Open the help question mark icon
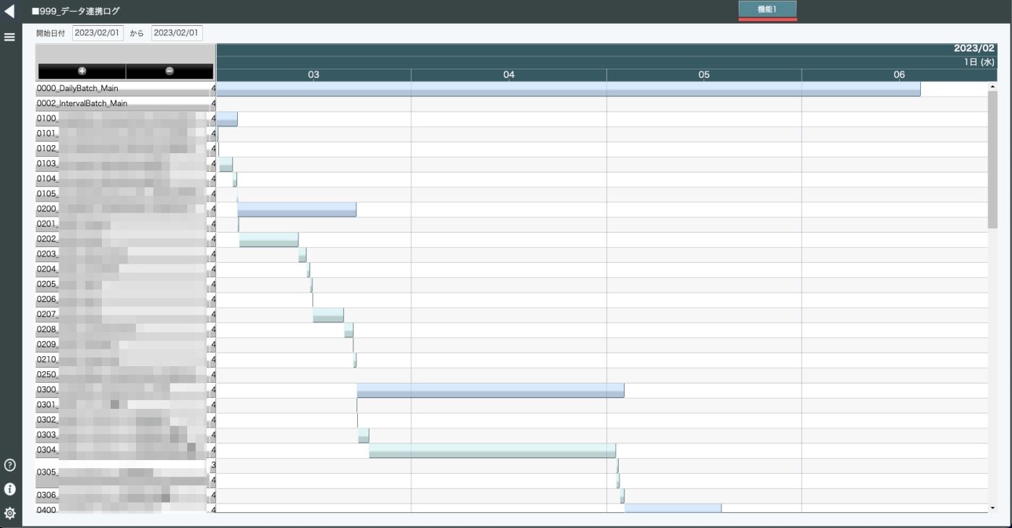The image size is (1012, 528). pos(10,465)
